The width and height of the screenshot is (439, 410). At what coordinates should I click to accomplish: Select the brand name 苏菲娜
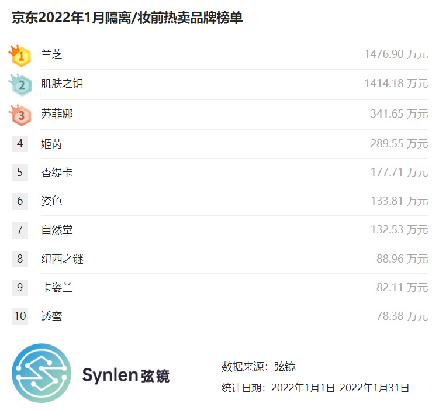tap(57, 113)
